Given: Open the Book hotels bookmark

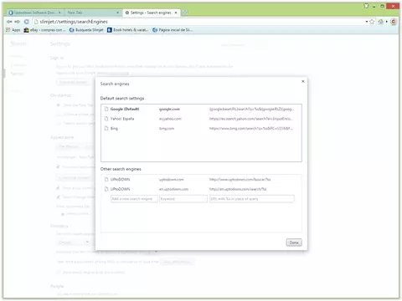Looking at the screenshot, I should pos(127,30).
